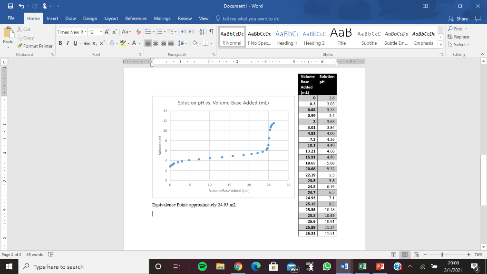Expand the Styles gallery with More arrow
The width and height of the screenshot is (487, 274).
pos(440,44)
